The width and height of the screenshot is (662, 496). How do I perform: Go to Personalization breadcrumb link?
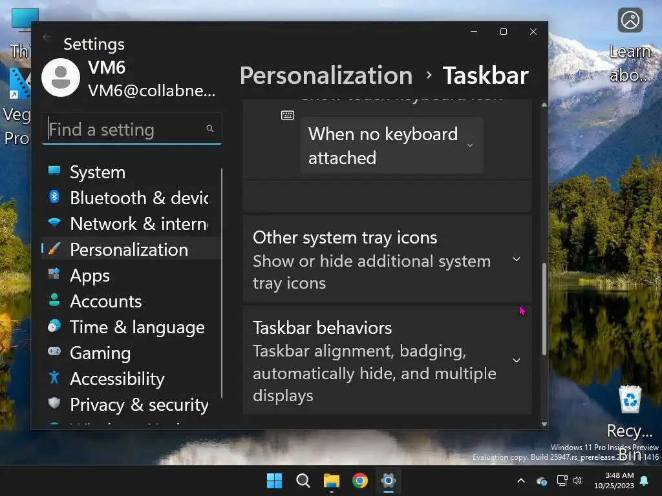(326, 76)
